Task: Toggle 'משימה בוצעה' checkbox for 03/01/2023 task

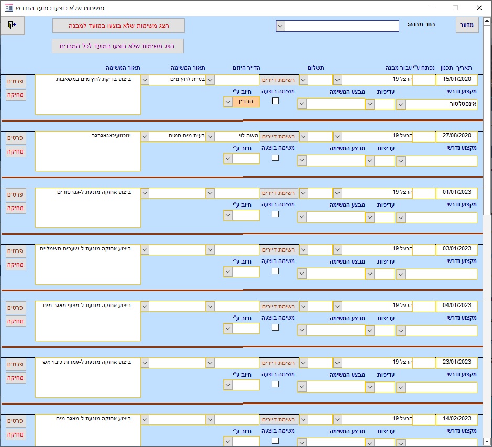Action: 275,270
